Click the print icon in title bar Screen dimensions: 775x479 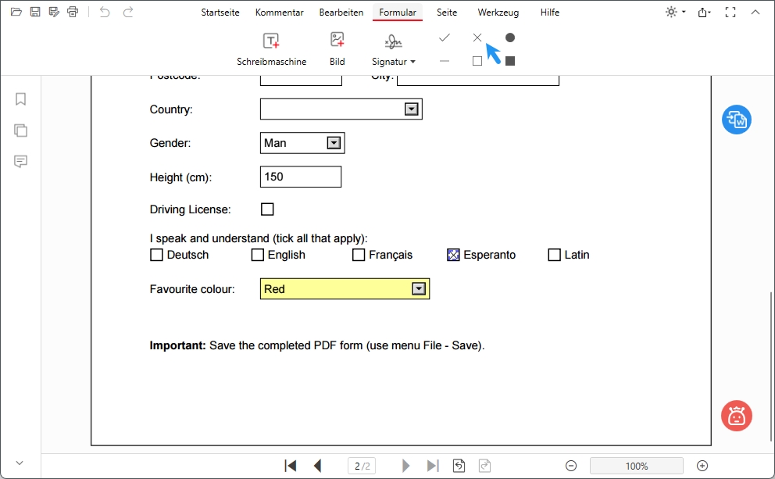pyautogui.click(x=73, y=12)
